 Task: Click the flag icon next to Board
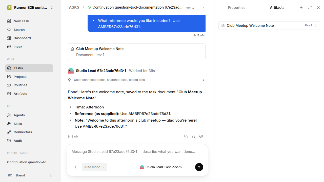point(52,175)
